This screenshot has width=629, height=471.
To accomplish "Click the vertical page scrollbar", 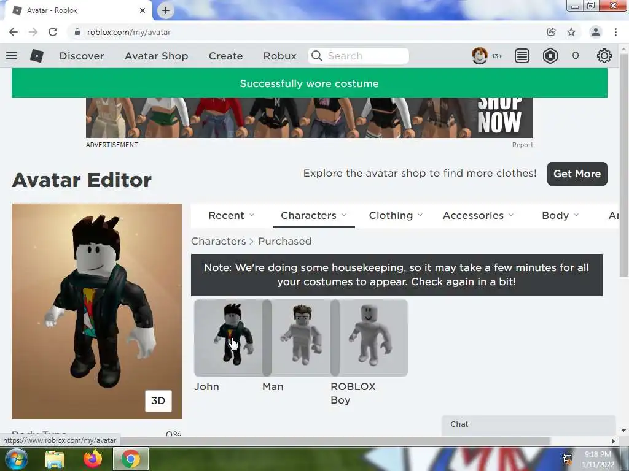I will click(623, 164).
